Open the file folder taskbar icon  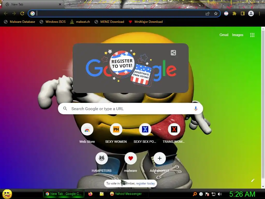pyautogui.click(x=101, y=194)
